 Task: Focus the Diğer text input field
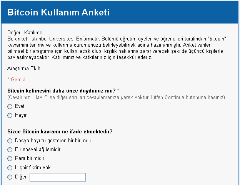(57, 177)
